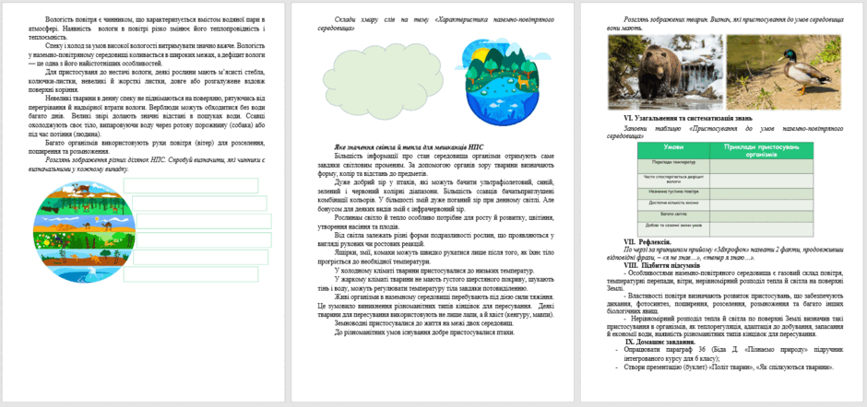Image resolution: width=867 pixels, height=407 pixels.
Task: Click heading "VI. Узагальнення та систематизація знань"
Action: coord(688,118)
